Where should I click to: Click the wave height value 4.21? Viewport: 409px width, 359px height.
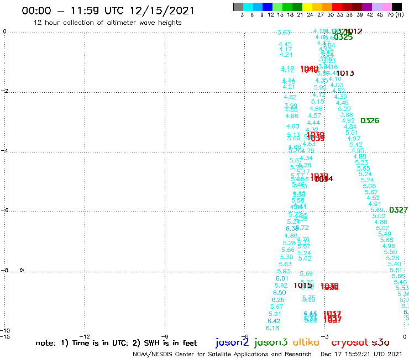[x=289, y=87]
